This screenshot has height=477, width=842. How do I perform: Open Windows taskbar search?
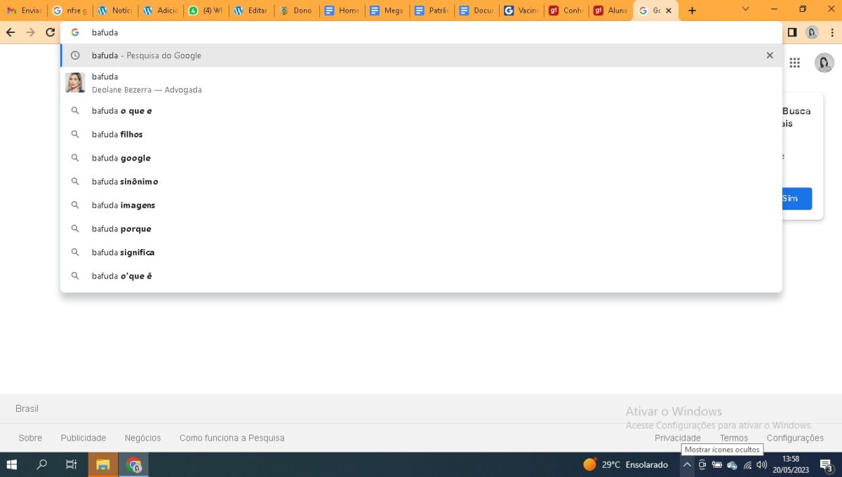click(41, 464)
